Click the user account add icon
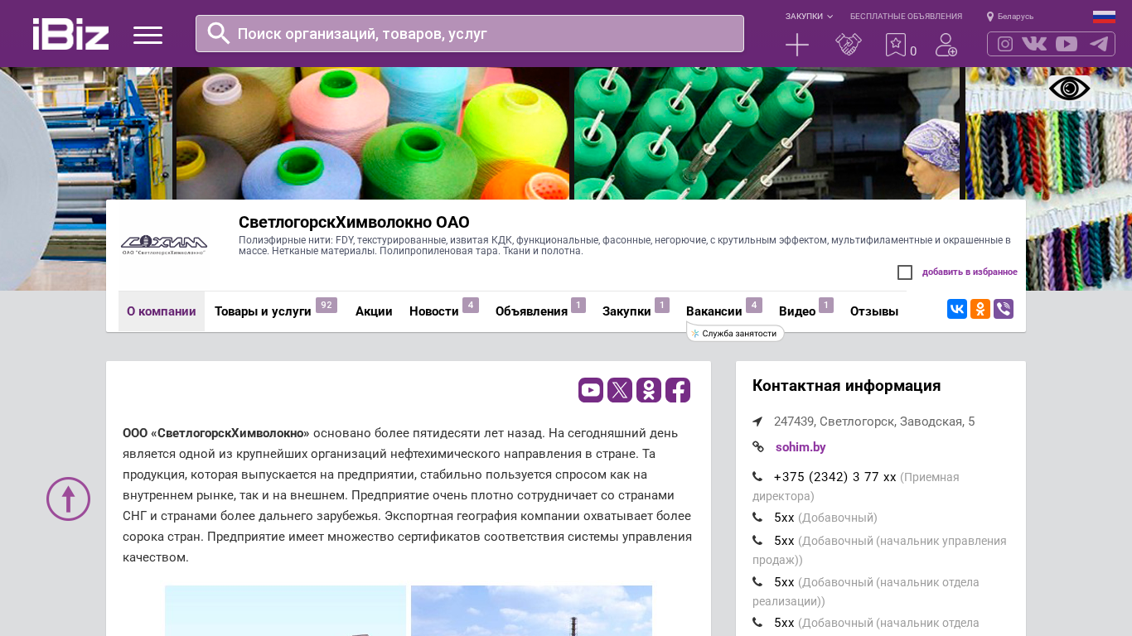Screen dimensions: 1132x636 click(x=946, y=45)
